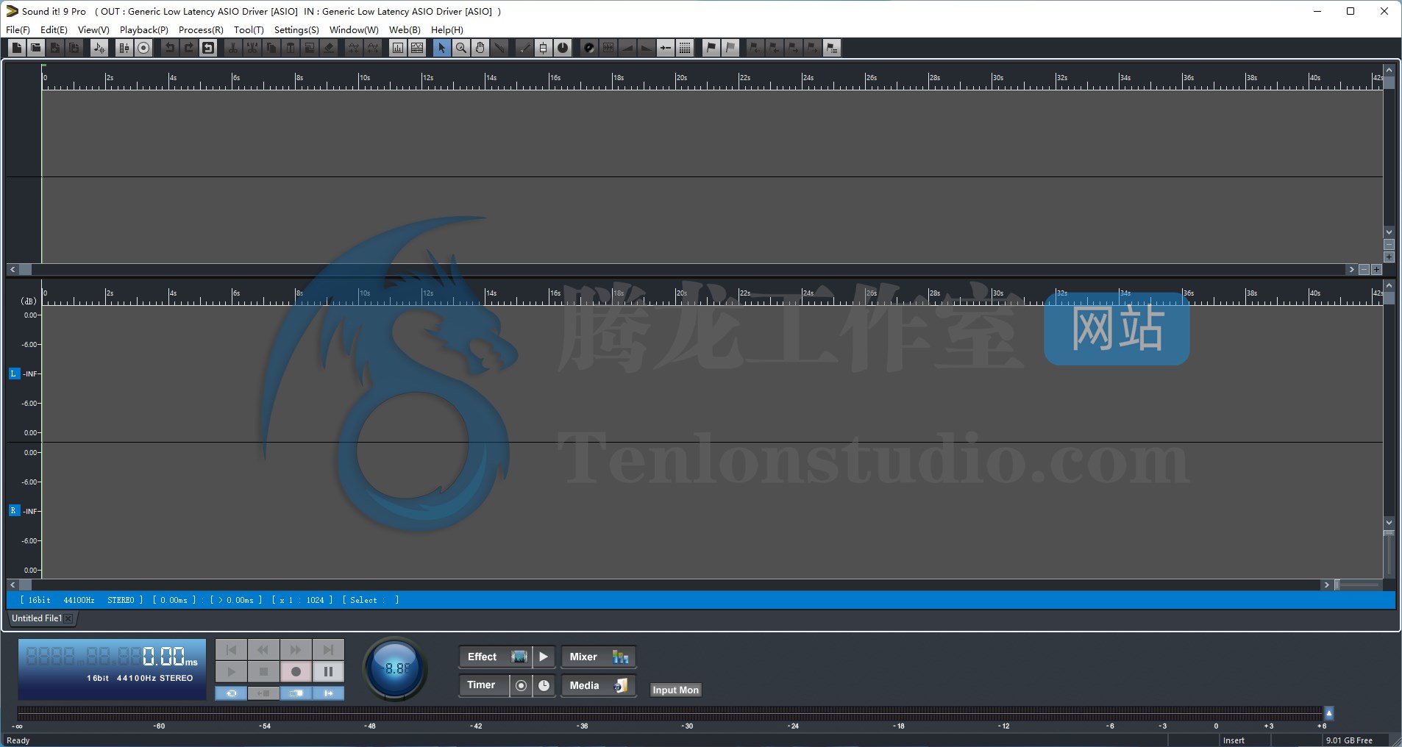Click the Pause transport button
Image resolution: width=1402 pixels, height=747 pixels.
[328, 671]
